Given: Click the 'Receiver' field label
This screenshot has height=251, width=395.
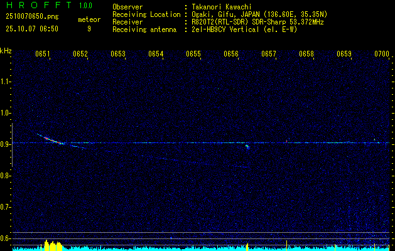Looking at the screenshot, I should click(x=127, y=22).
